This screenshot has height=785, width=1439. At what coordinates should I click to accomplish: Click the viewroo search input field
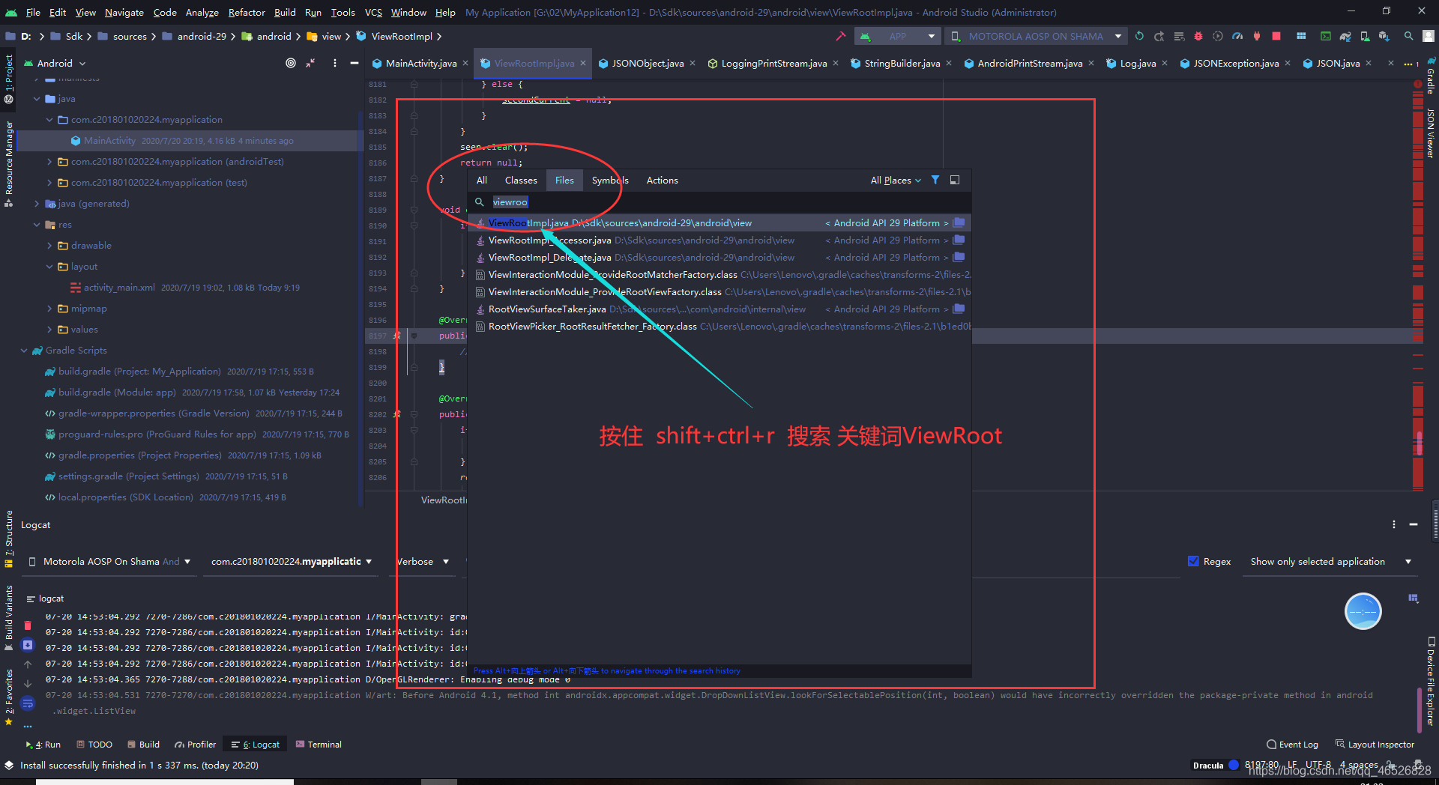719,202
